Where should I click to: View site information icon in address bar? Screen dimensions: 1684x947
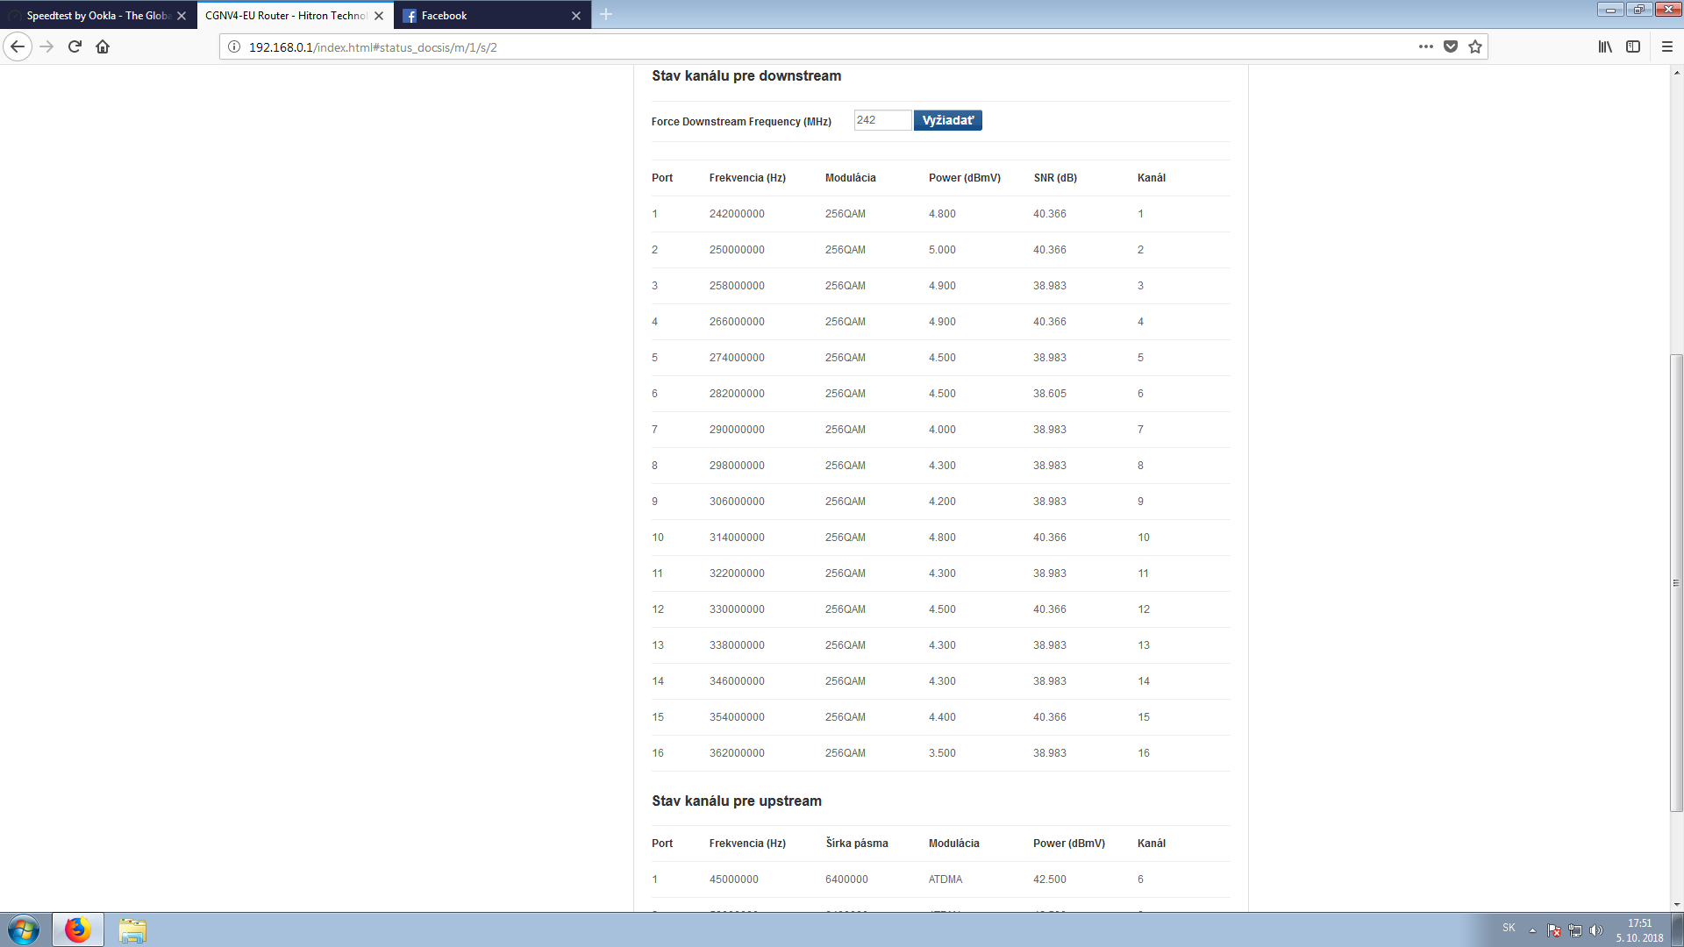(x=234, y=46)
